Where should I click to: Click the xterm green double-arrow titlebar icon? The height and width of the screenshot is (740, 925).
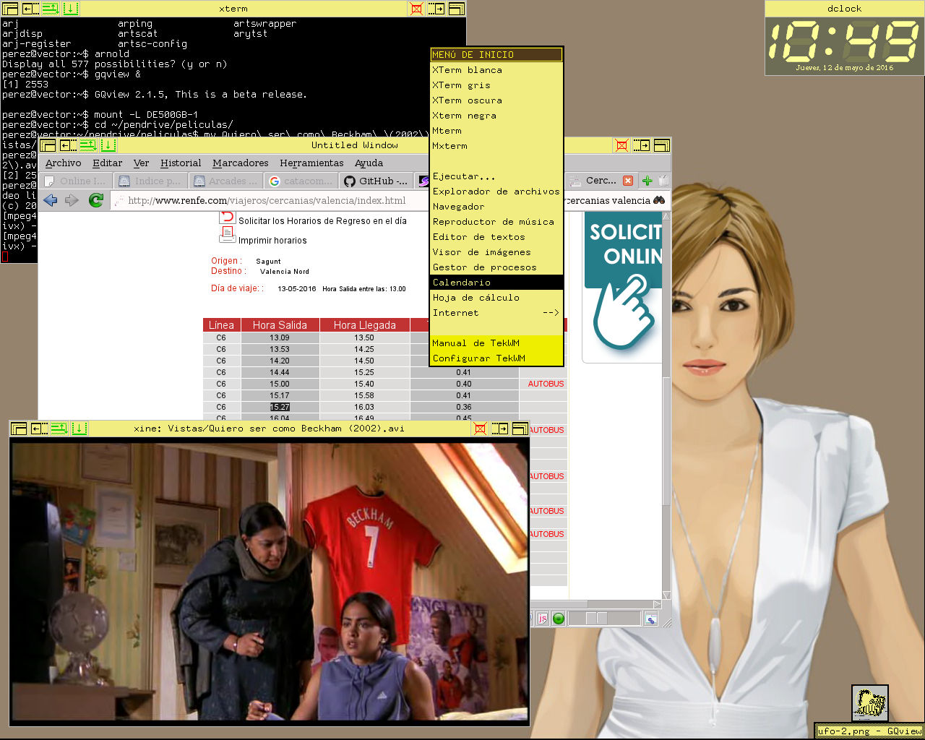tap(51, 9)
